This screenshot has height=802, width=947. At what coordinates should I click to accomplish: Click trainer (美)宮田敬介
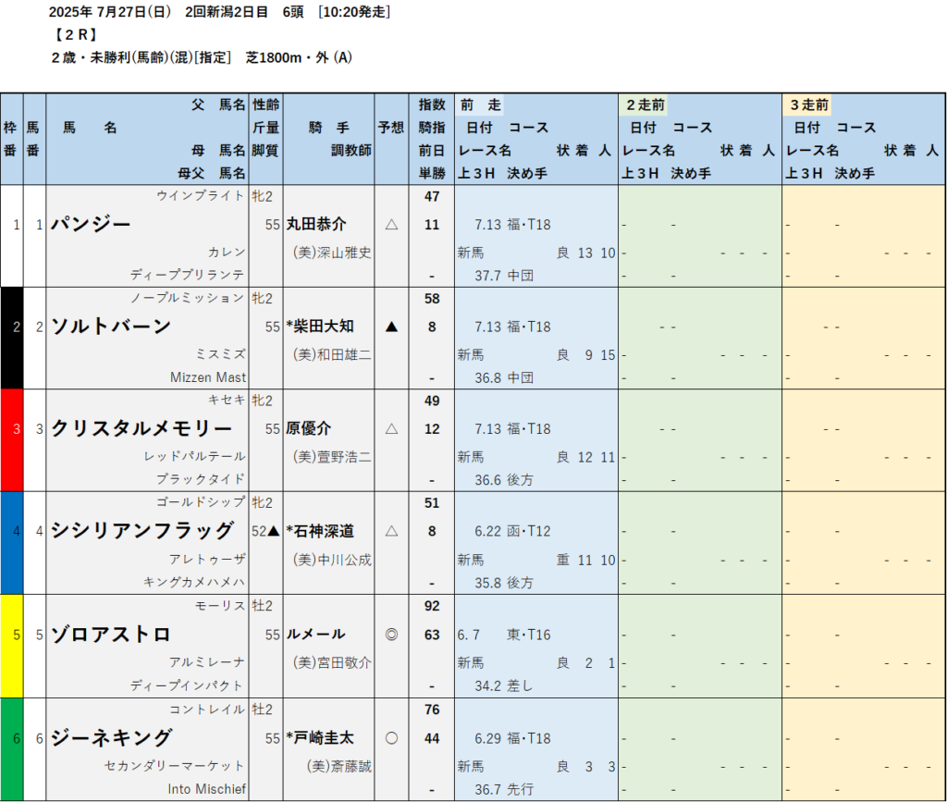point(332,662)
